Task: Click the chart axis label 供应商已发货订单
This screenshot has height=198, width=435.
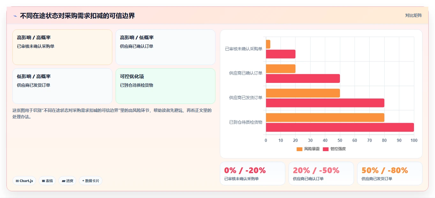Action: tap(246, 98)
